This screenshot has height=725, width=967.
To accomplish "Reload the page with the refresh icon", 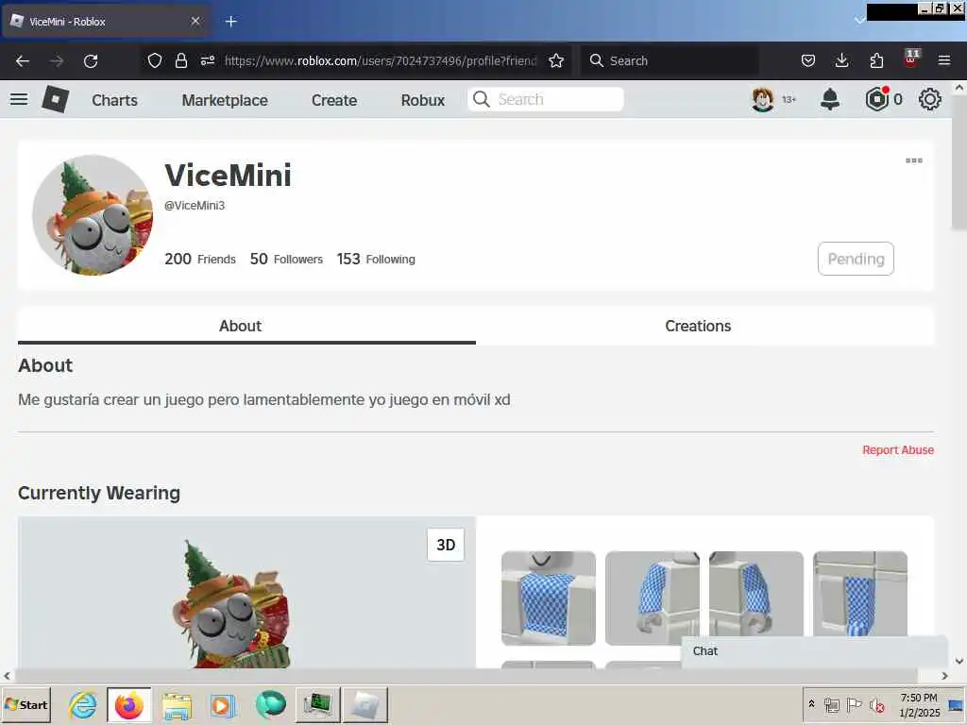I will [x=91, y=60].
